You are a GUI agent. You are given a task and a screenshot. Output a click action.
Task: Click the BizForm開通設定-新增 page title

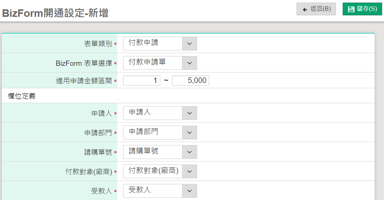(55, 13)
